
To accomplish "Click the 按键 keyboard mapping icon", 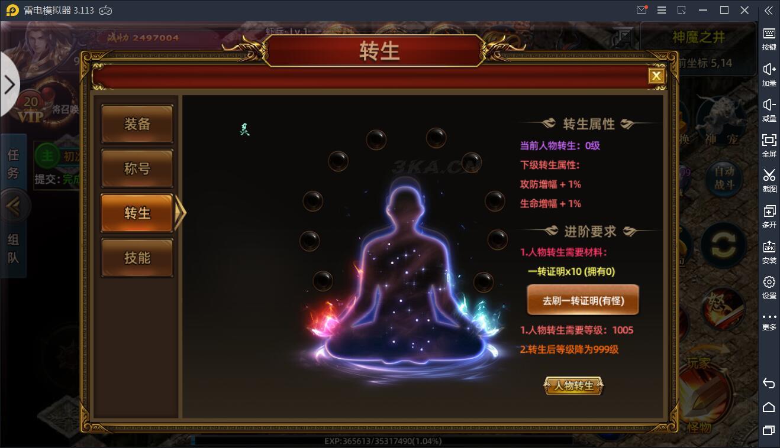I will coord(769,38).
